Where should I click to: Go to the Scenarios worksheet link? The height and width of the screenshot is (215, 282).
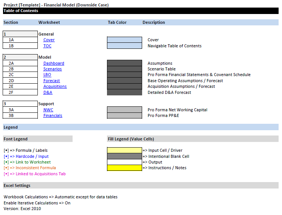(x=53, y=69)
